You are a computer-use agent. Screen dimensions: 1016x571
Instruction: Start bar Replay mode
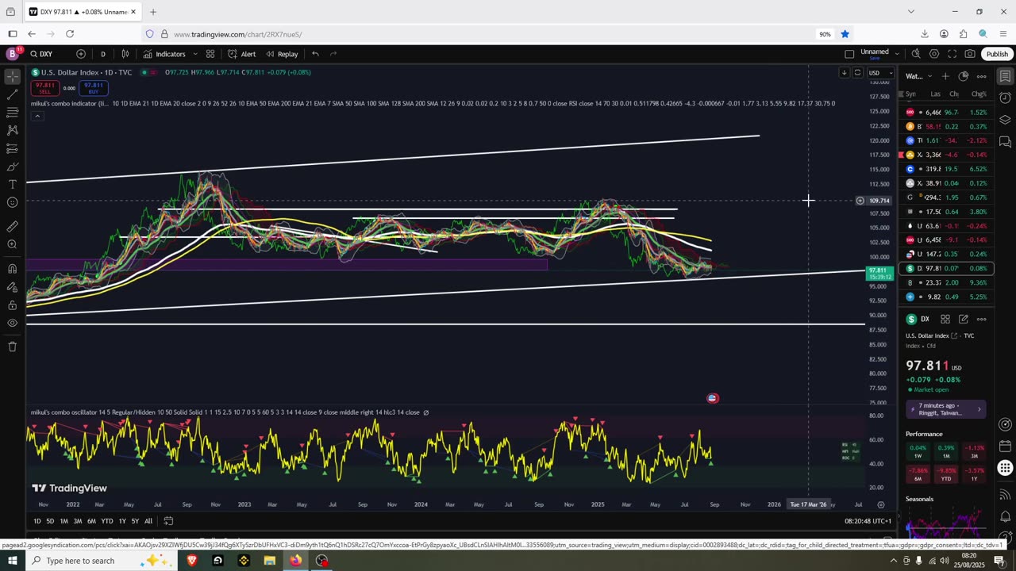coord(282,54)
